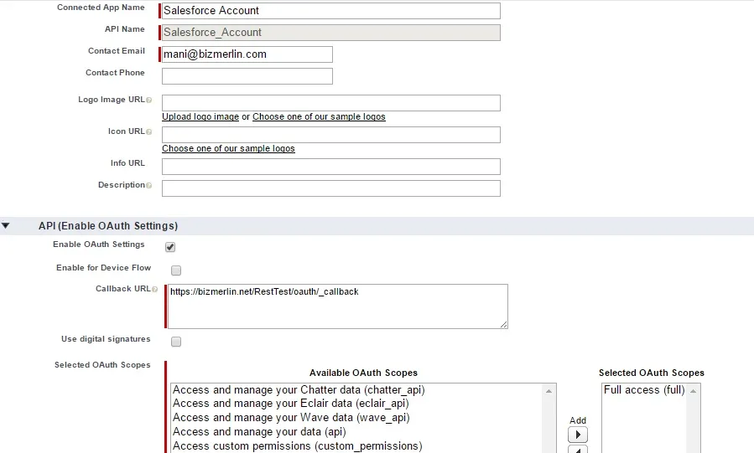Click the Icon URL help icon

(x=149, y=131)
